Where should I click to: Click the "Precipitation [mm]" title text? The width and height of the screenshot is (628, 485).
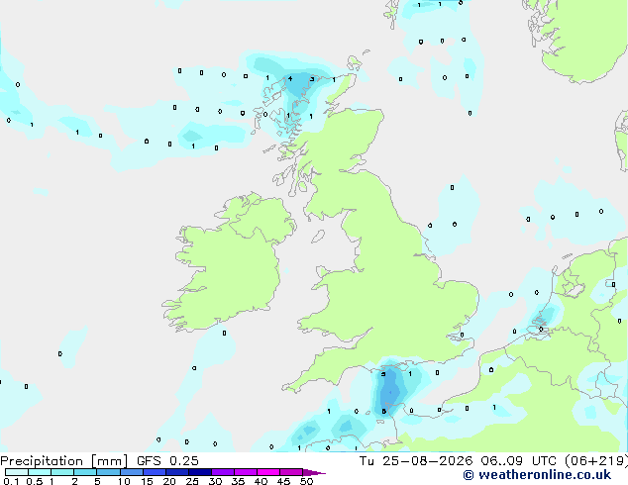[x=64, y=461]
